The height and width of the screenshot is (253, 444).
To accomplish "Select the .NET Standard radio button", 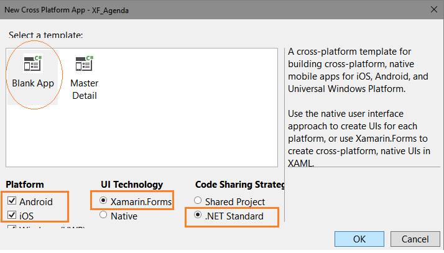I will 198,215.
